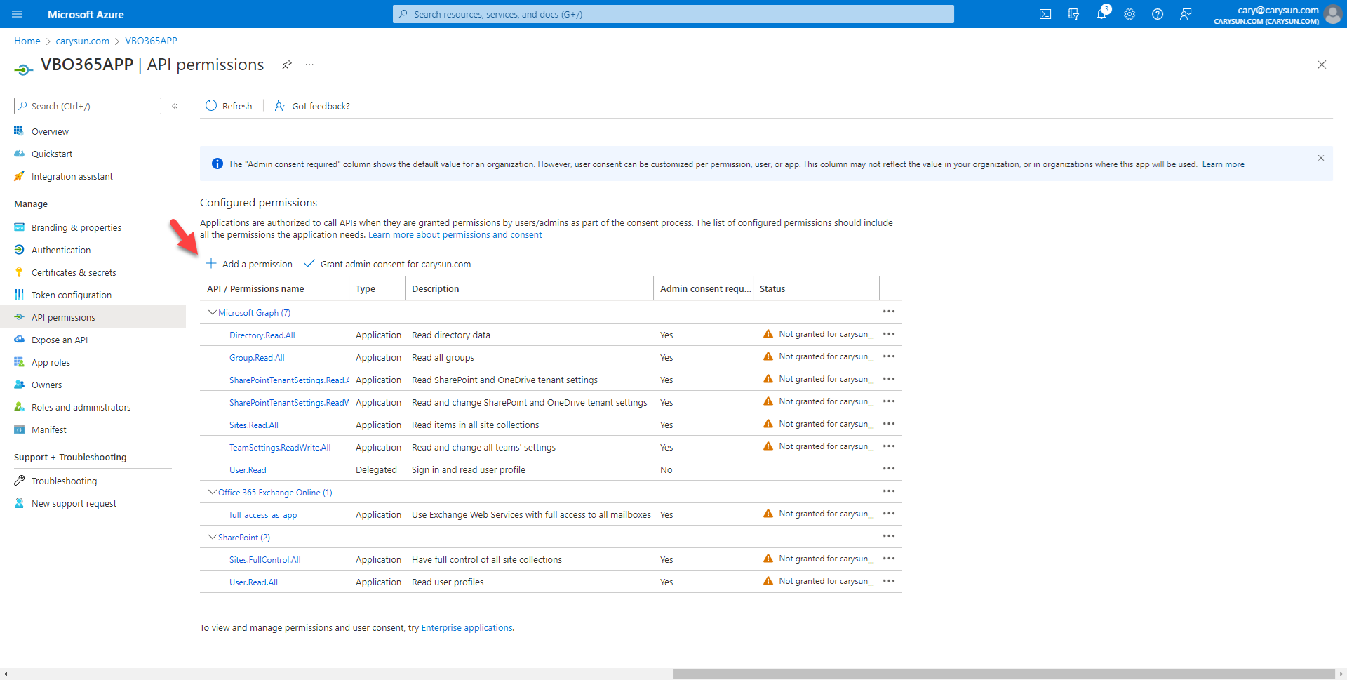Open ellipsis menu for User.Read row
Screen dimensions: 1347x680
[889, 469]
